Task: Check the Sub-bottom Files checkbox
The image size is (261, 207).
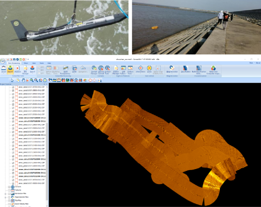Action: [x=9, y=194]
